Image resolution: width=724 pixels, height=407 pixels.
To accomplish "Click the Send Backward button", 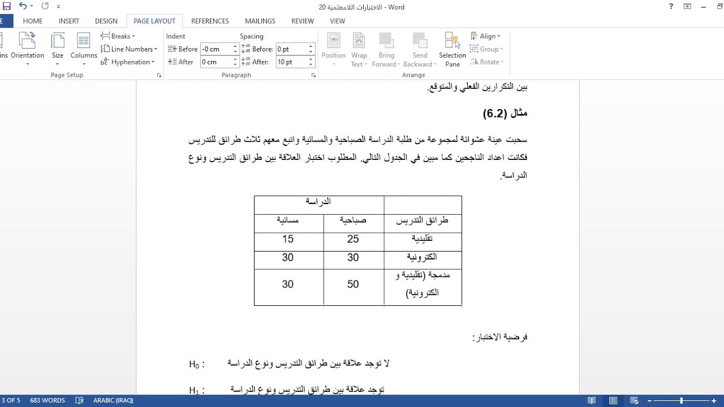I will click(420, 49).
